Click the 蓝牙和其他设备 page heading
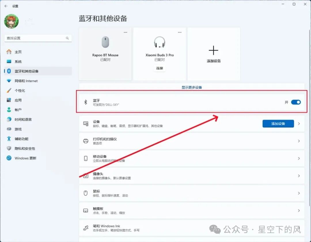Image resolution: width=311 pixels, height=242 pixels. (103, 18)
